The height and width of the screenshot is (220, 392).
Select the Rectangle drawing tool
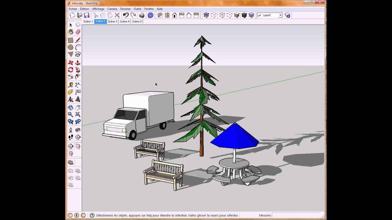70,40
